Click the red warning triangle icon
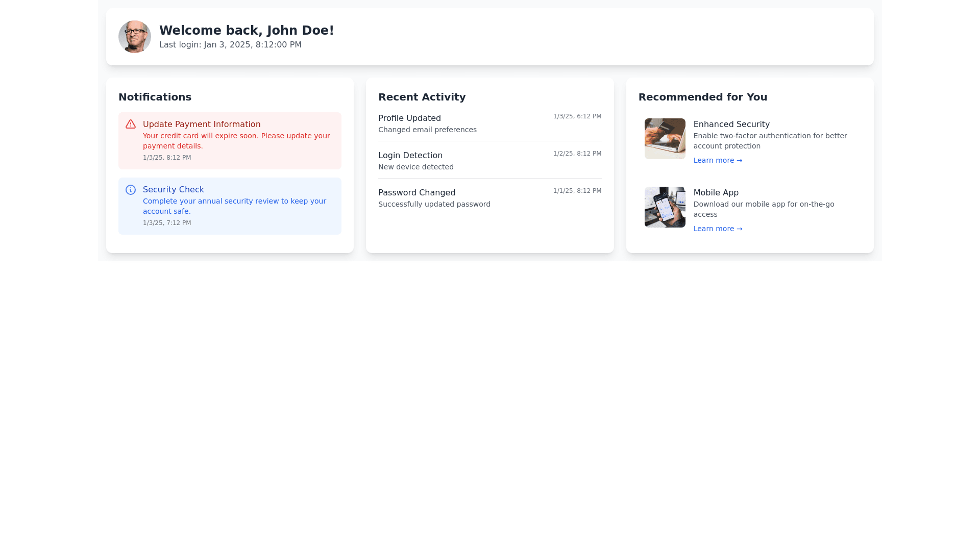The width and height of the screenshot is (980, 551). (x=131, y=124)
